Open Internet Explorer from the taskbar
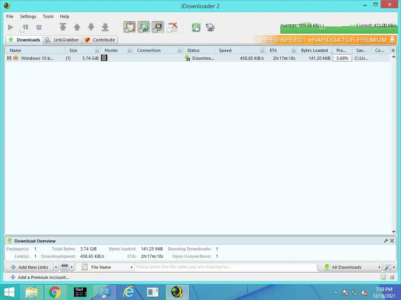The image size is (401, 300). point(128,292)
